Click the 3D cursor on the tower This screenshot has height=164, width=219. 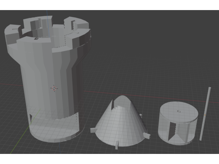tap(54, 88)
